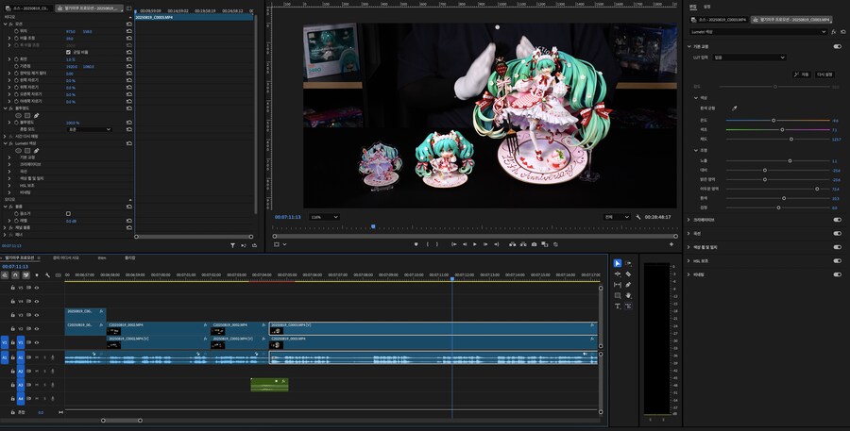
Task: Step forward one frame
Action: click(485, 244)
